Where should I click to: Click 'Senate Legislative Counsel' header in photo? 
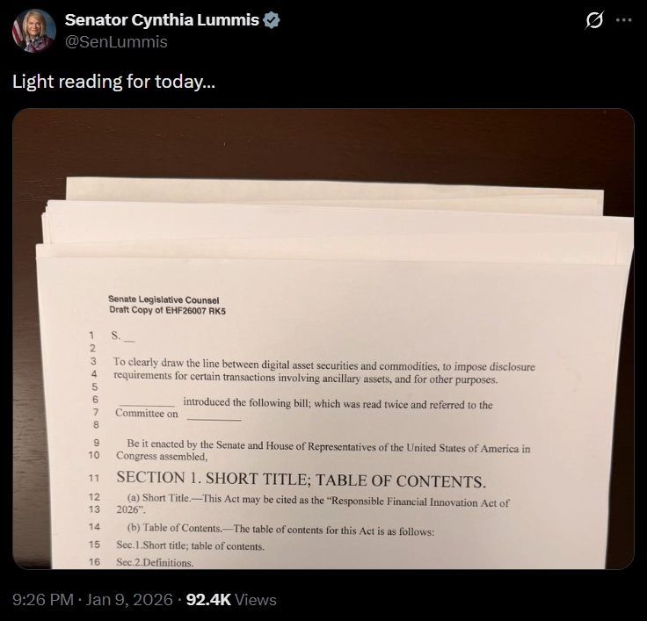[164, 300]
